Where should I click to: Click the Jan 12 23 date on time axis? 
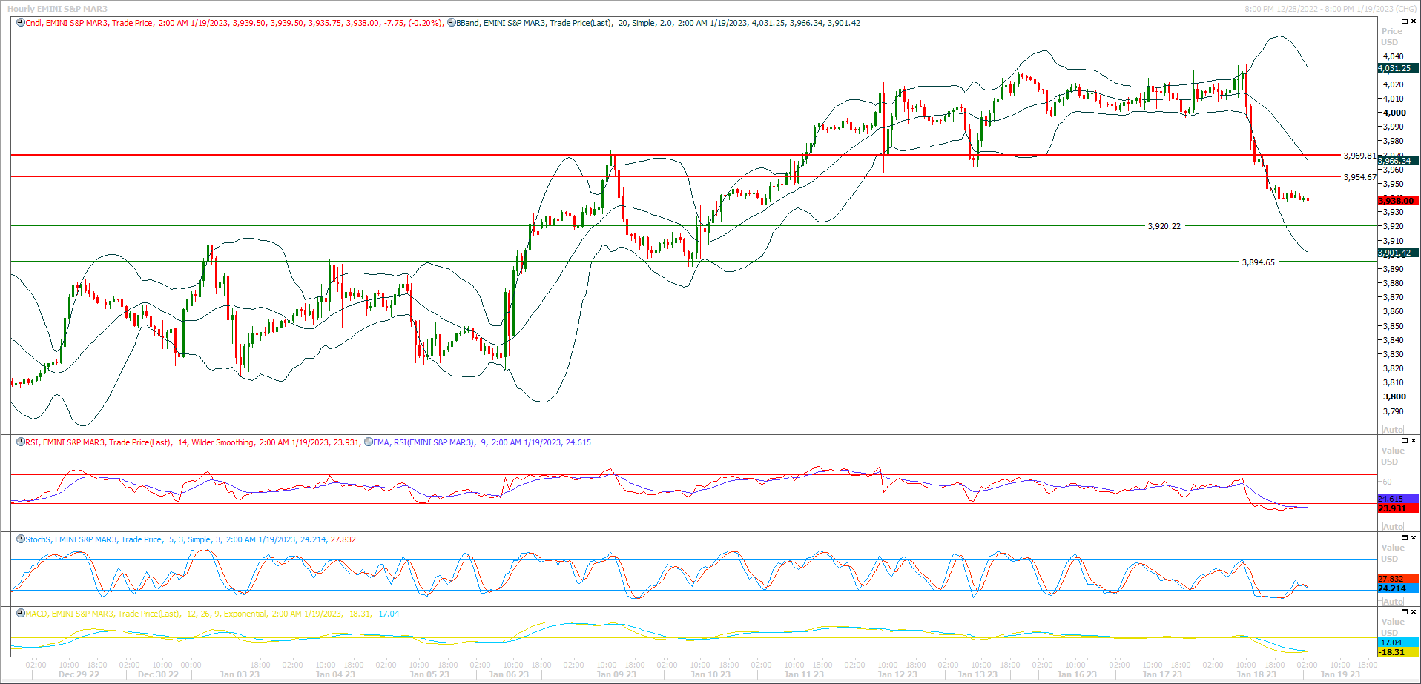coord(897,674)
